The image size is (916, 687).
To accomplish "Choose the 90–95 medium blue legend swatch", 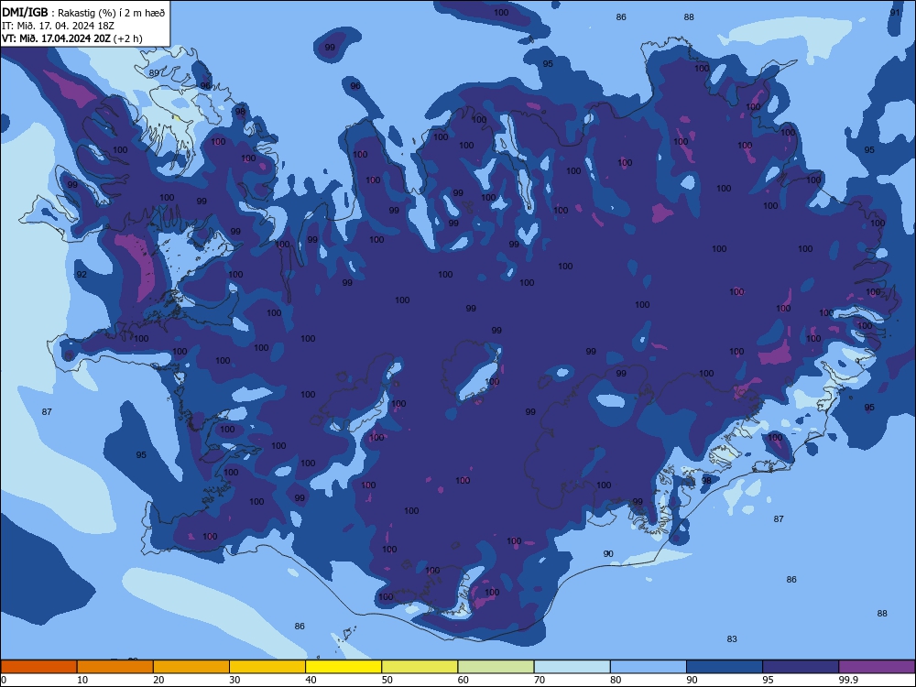I will [725, 667].
